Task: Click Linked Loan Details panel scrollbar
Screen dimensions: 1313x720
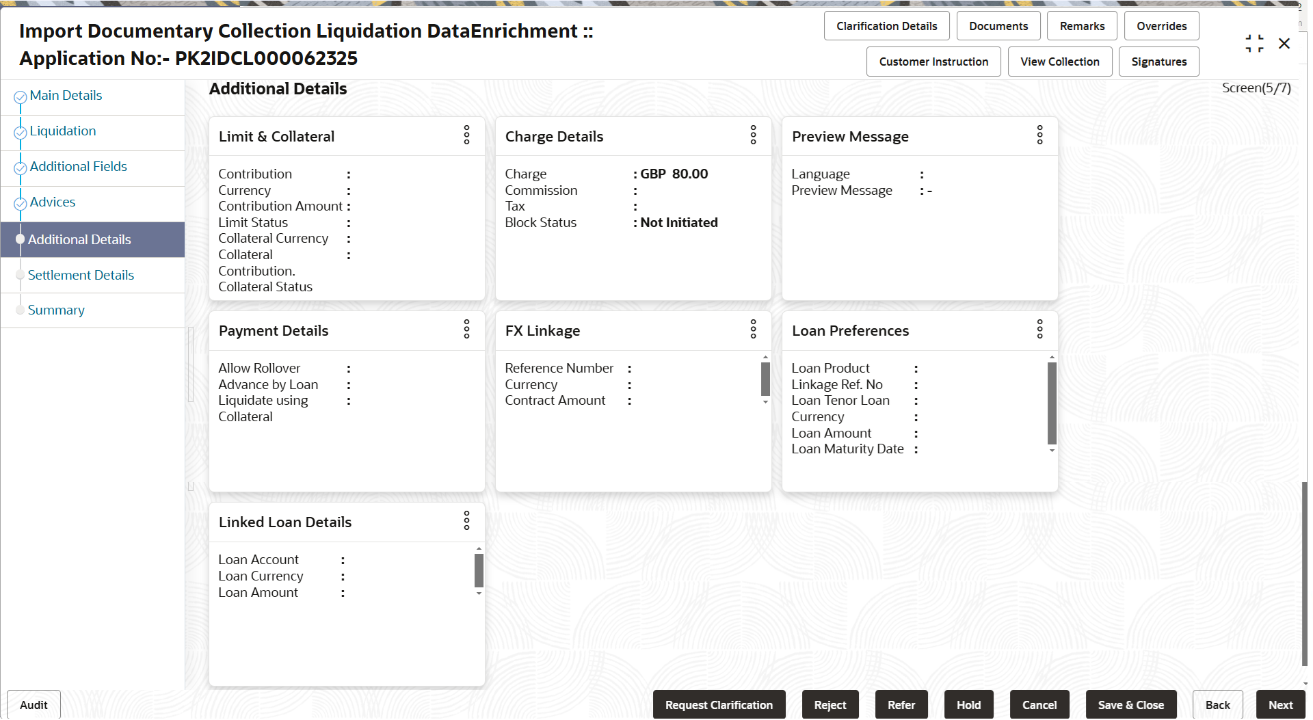Action: (479, 570)
